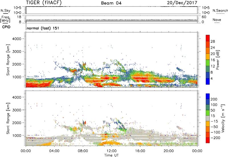Screen dimensions: 228x157
Task: Click the solid frequency line in the frequency panel
Action: pyautogui.click(x=111, y=21)
